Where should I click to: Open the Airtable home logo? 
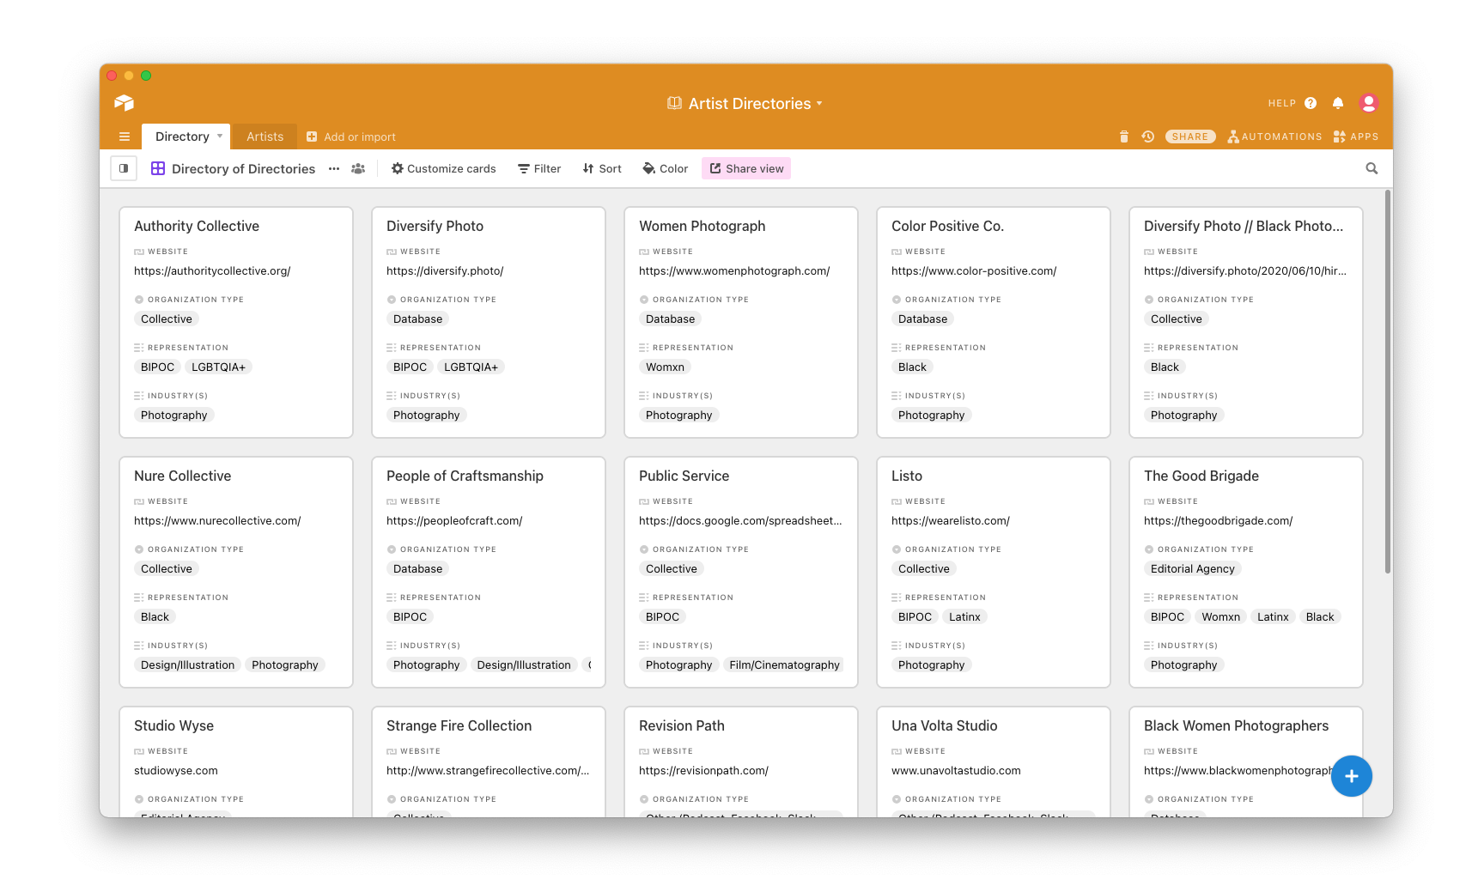[124, 103]
